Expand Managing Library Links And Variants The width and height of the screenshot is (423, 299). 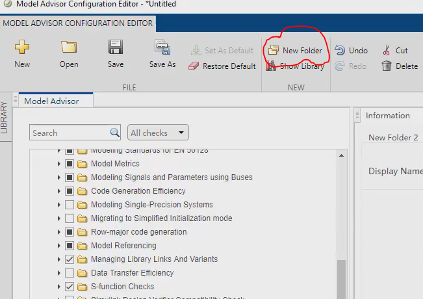pyautogui.click(x=59, y=259)
